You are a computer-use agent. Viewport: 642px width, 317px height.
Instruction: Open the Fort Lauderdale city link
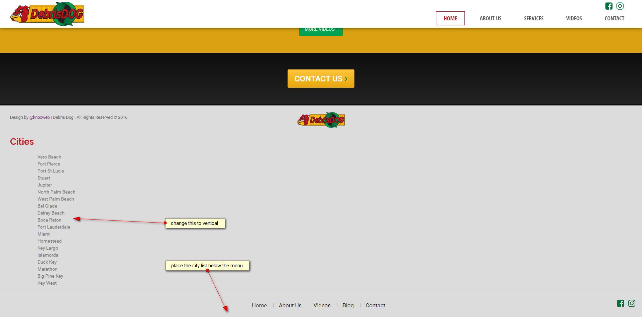coord(54,227)
